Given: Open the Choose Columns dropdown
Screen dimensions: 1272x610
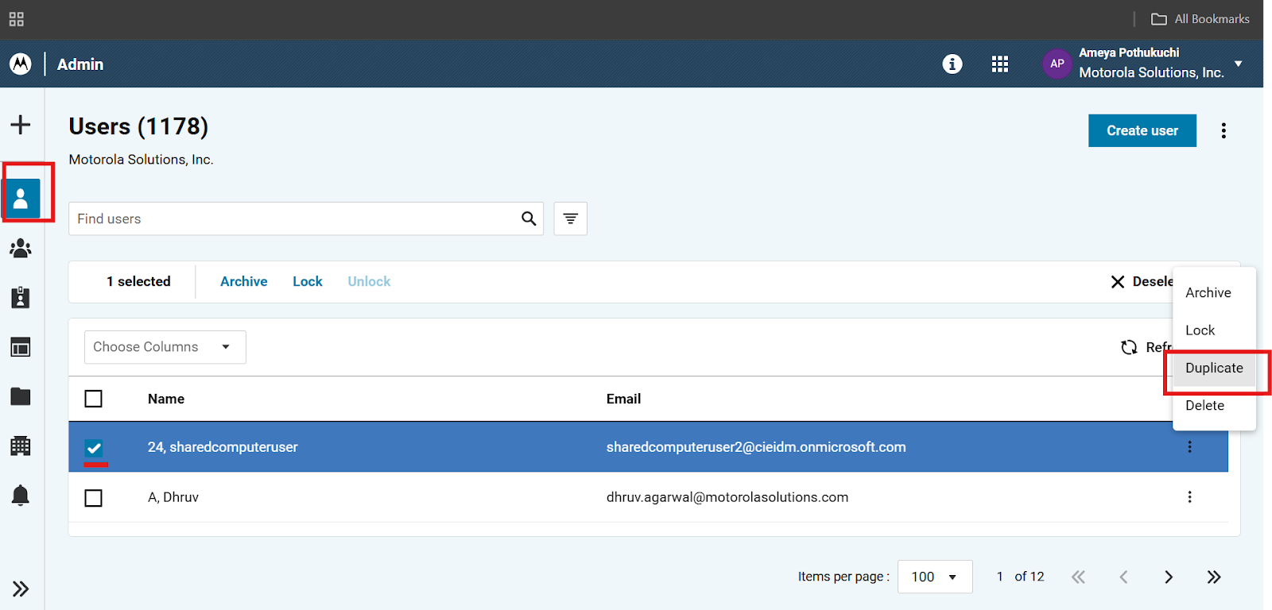Looking at the screenshot, I should point(165,347).
